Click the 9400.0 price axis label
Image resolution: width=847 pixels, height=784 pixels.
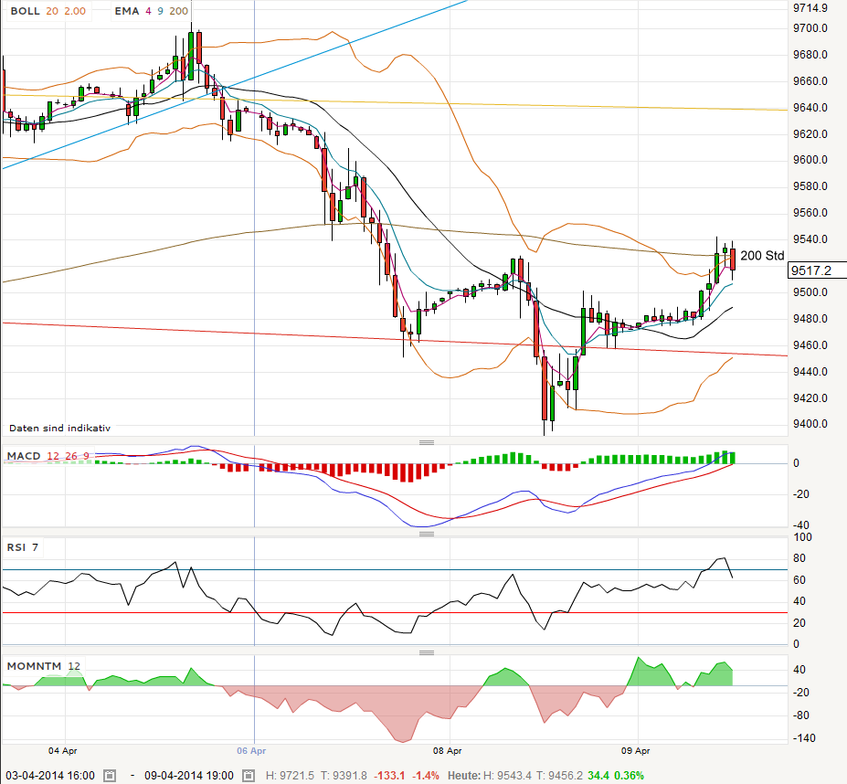coord(810,424)
